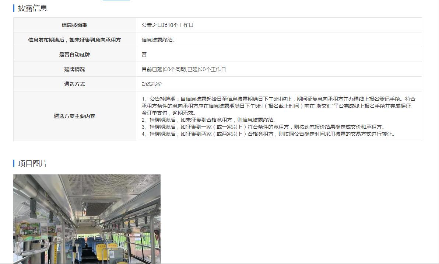The height and width of the screenshot is (264, 439).
Task: Click the 公告之日起10个工作日 value text
Action: tap(168, 25)
